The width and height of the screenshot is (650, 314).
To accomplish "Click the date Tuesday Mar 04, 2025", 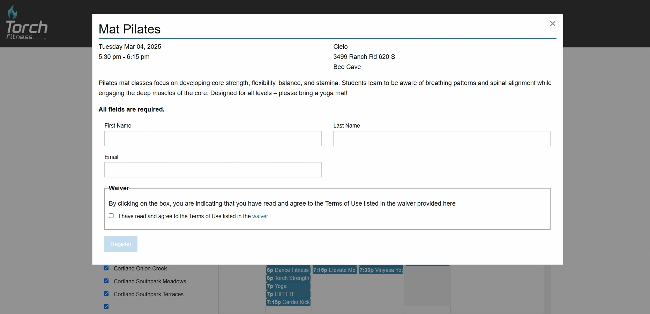I will (x=130, y=47).
